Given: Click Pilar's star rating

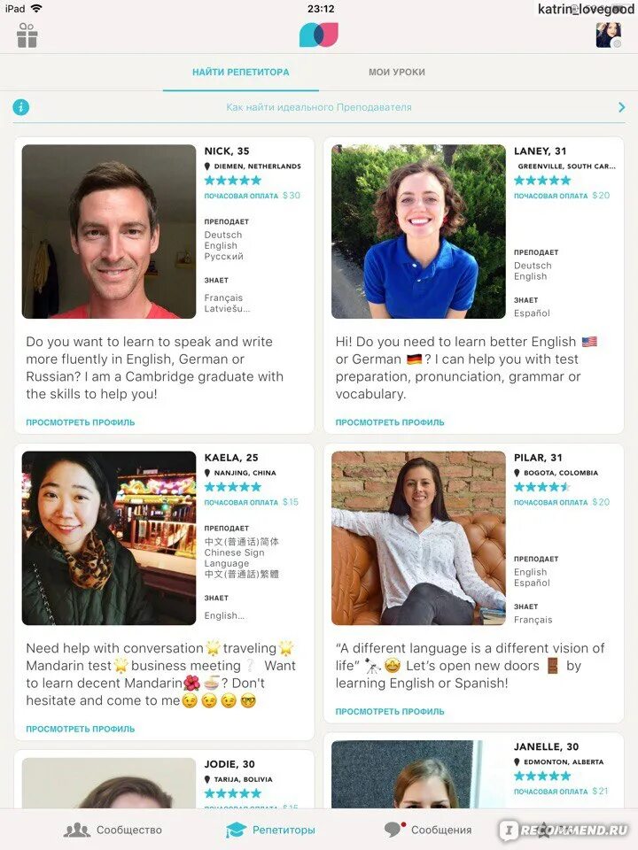Looking at the screenshot, I should [x=542, y=487].
